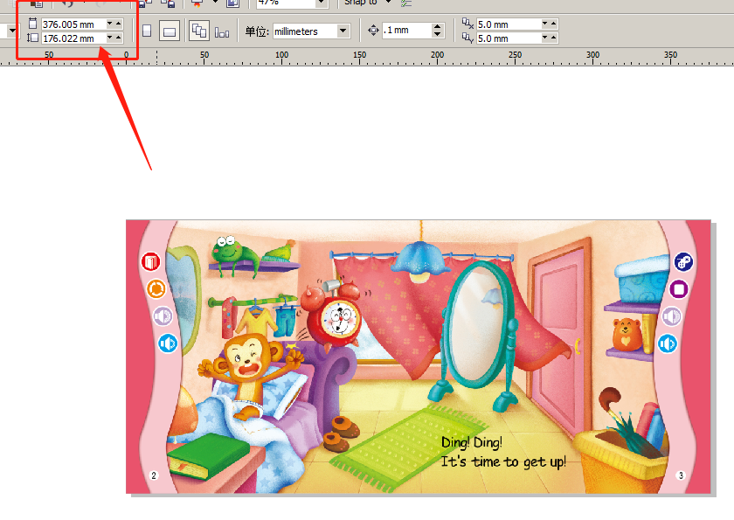734x520 pixels.
Task: Increase page height 176.022 mm with up arrow
Action: click(x=119, y=38)
